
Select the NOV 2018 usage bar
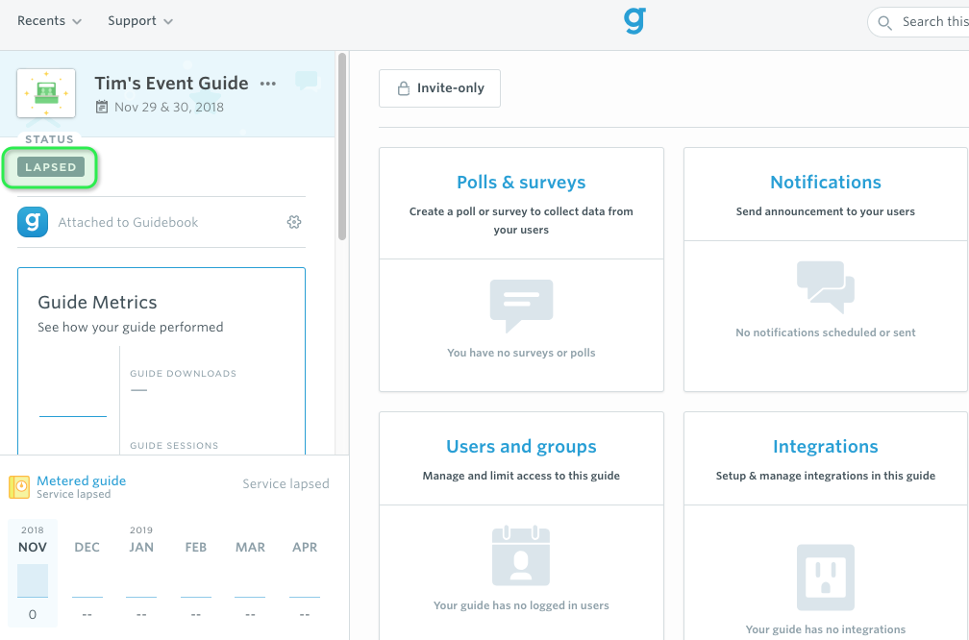point(33,580)
